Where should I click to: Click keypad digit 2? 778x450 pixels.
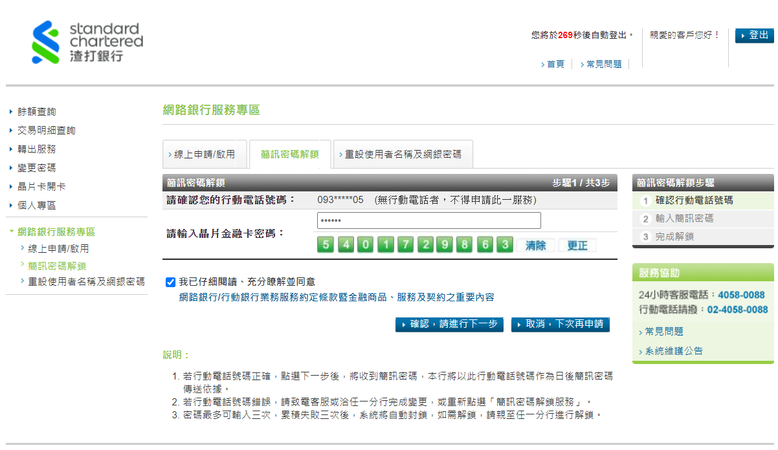(425, 245)
